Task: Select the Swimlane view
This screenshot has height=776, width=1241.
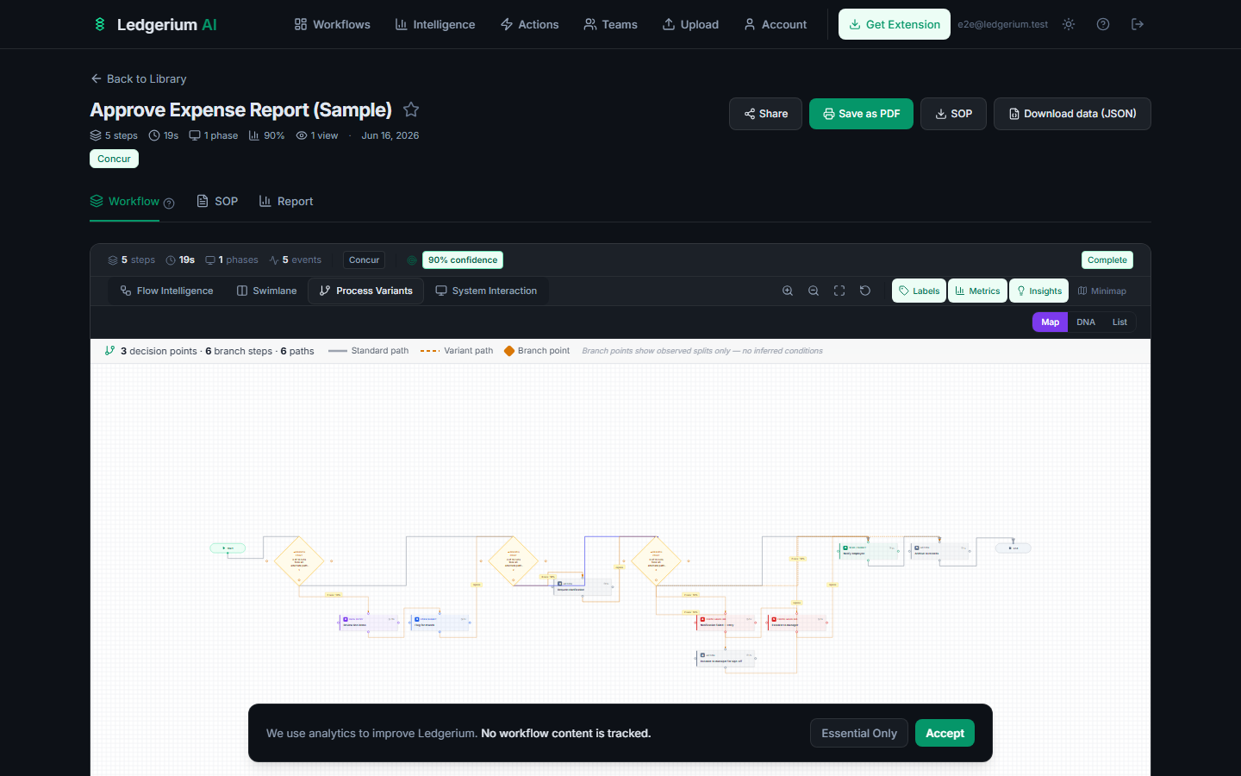Action: 266,291
